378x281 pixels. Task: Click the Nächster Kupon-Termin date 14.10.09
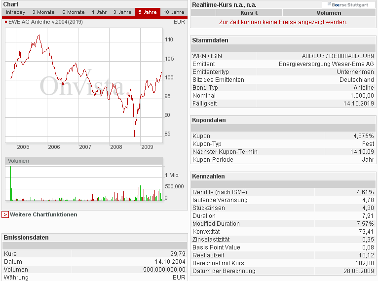pyautogui.click(x=362, y=152)
